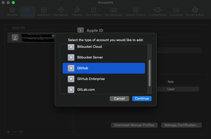Screen dimensions: 211x139
Task: Click the Apple ID header avatar icon
Action: coord(81,30)
